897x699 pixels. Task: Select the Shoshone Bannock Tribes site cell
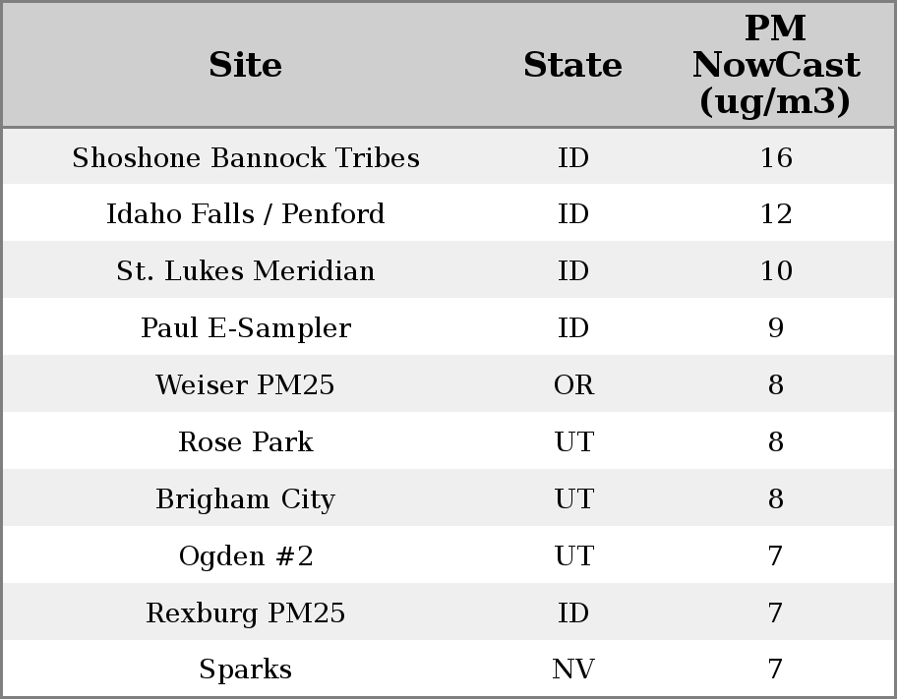(246, 157)
